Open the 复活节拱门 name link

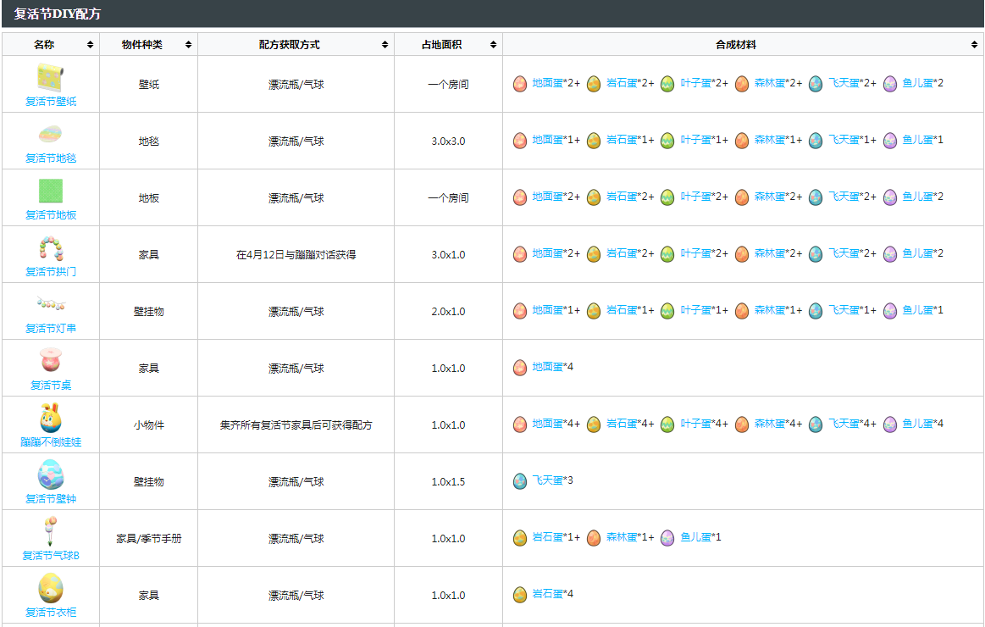tap(51, 271)
